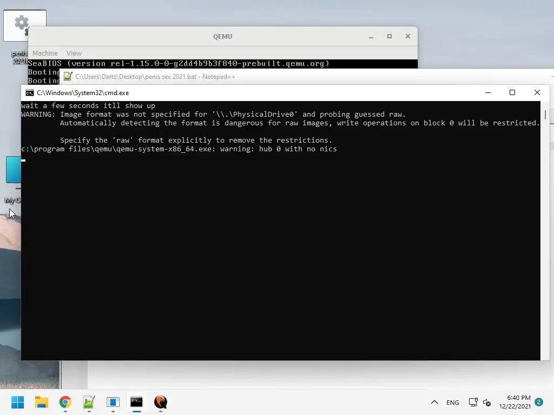The image size is (554, 415).
Task: Click the cmd.exe vertical scrollbar thumb
Action: coord(545,115)
